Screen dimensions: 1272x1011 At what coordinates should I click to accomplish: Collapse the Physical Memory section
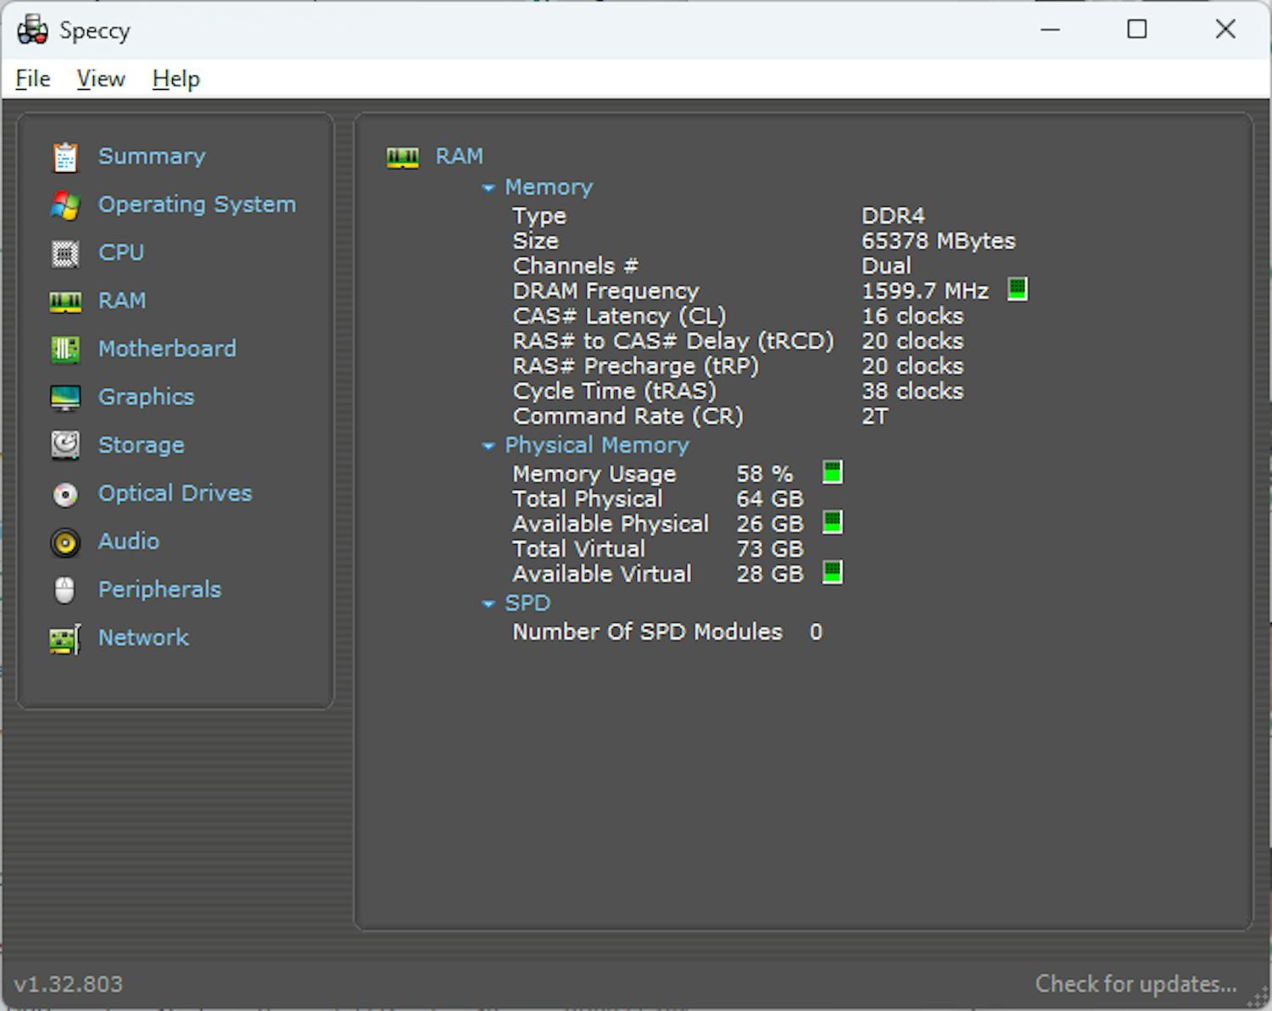pos(489,446)
